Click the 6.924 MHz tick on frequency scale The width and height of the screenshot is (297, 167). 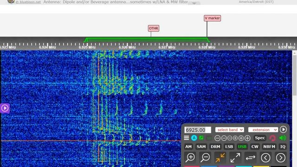point(47,45)
